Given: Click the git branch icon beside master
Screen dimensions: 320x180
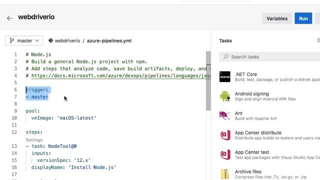Looking at the screenshot, I should click(12, 40).
